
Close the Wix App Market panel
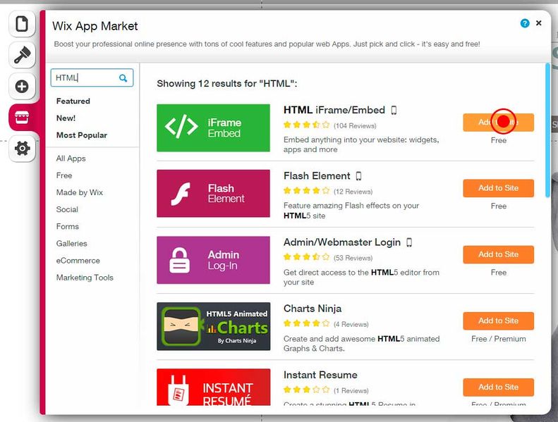point(539,23)
